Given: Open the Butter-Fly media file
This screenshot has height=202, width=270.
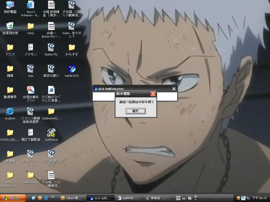Looking at the screenshot, I should 51,50.
